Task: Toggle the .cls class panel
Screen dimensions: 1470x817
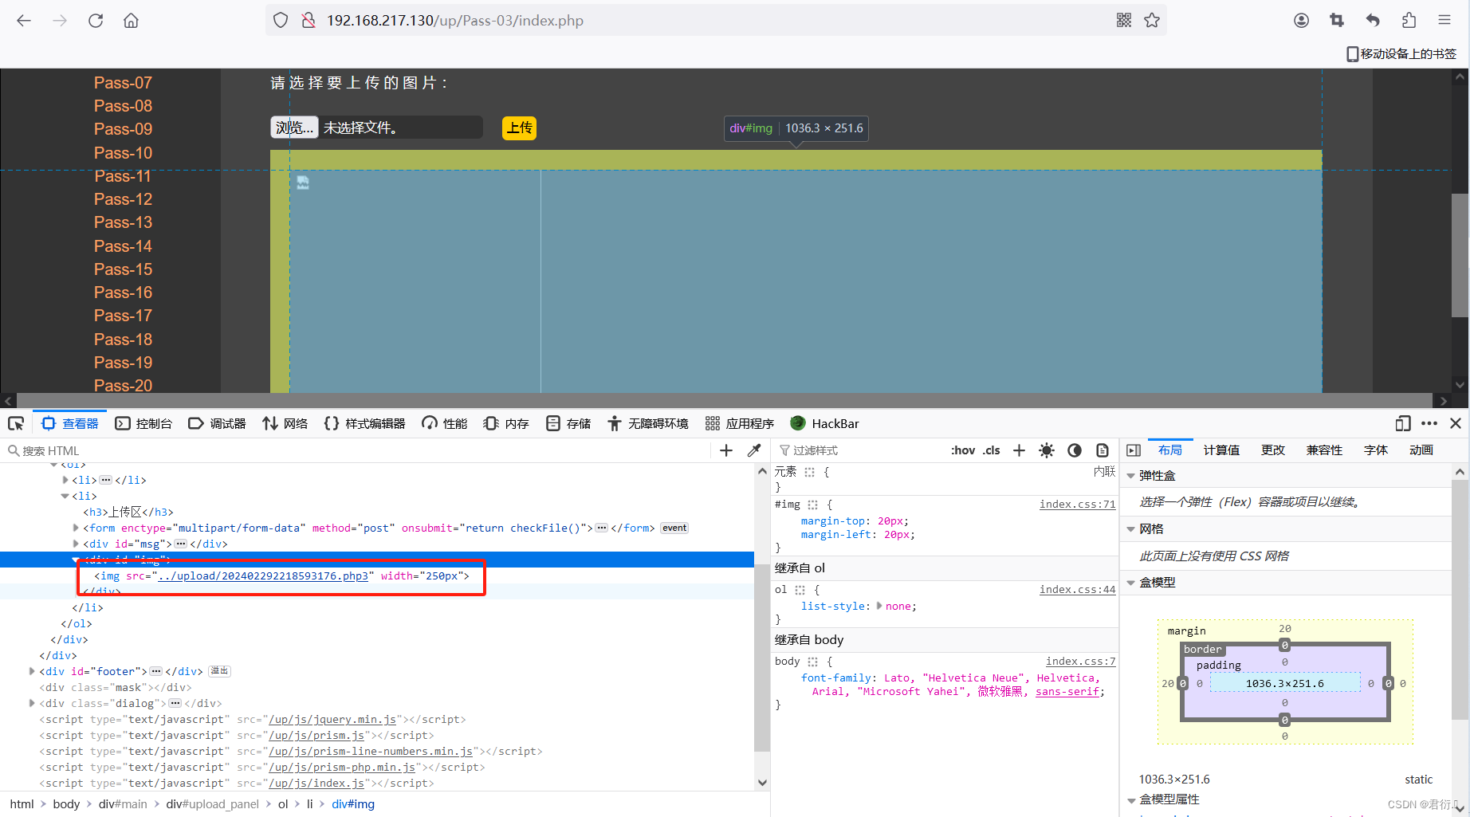Action: coord(991,450)
